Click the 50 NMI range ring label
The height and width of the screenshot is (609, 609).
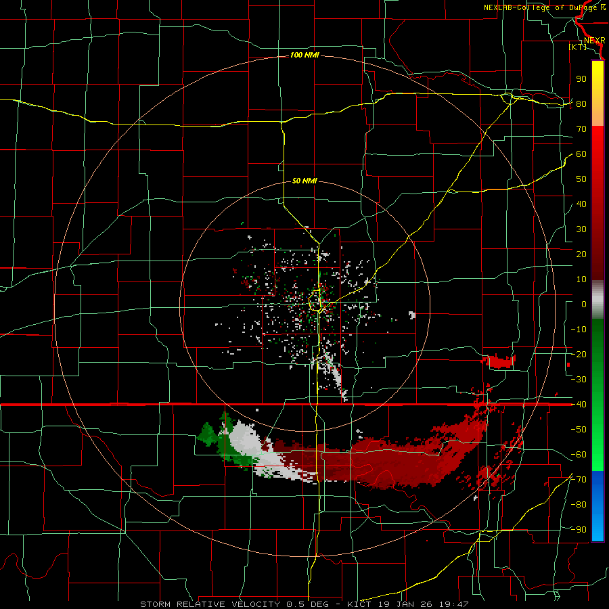304,181
